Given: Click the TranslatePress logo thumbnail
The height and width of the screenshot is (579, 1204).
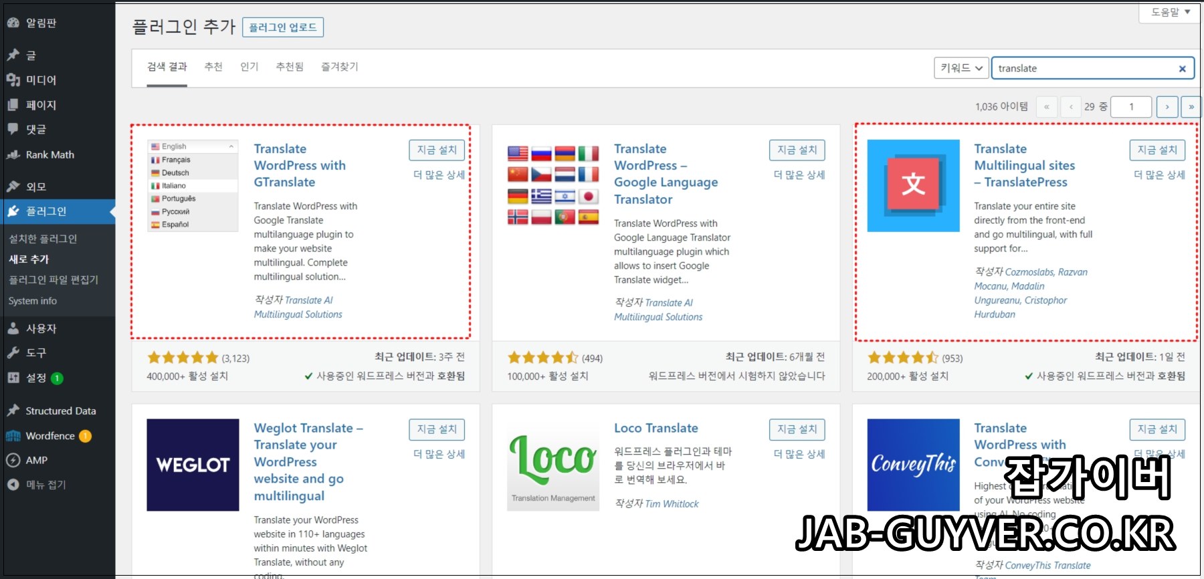Looking at the screenshot, I should 913,185.
